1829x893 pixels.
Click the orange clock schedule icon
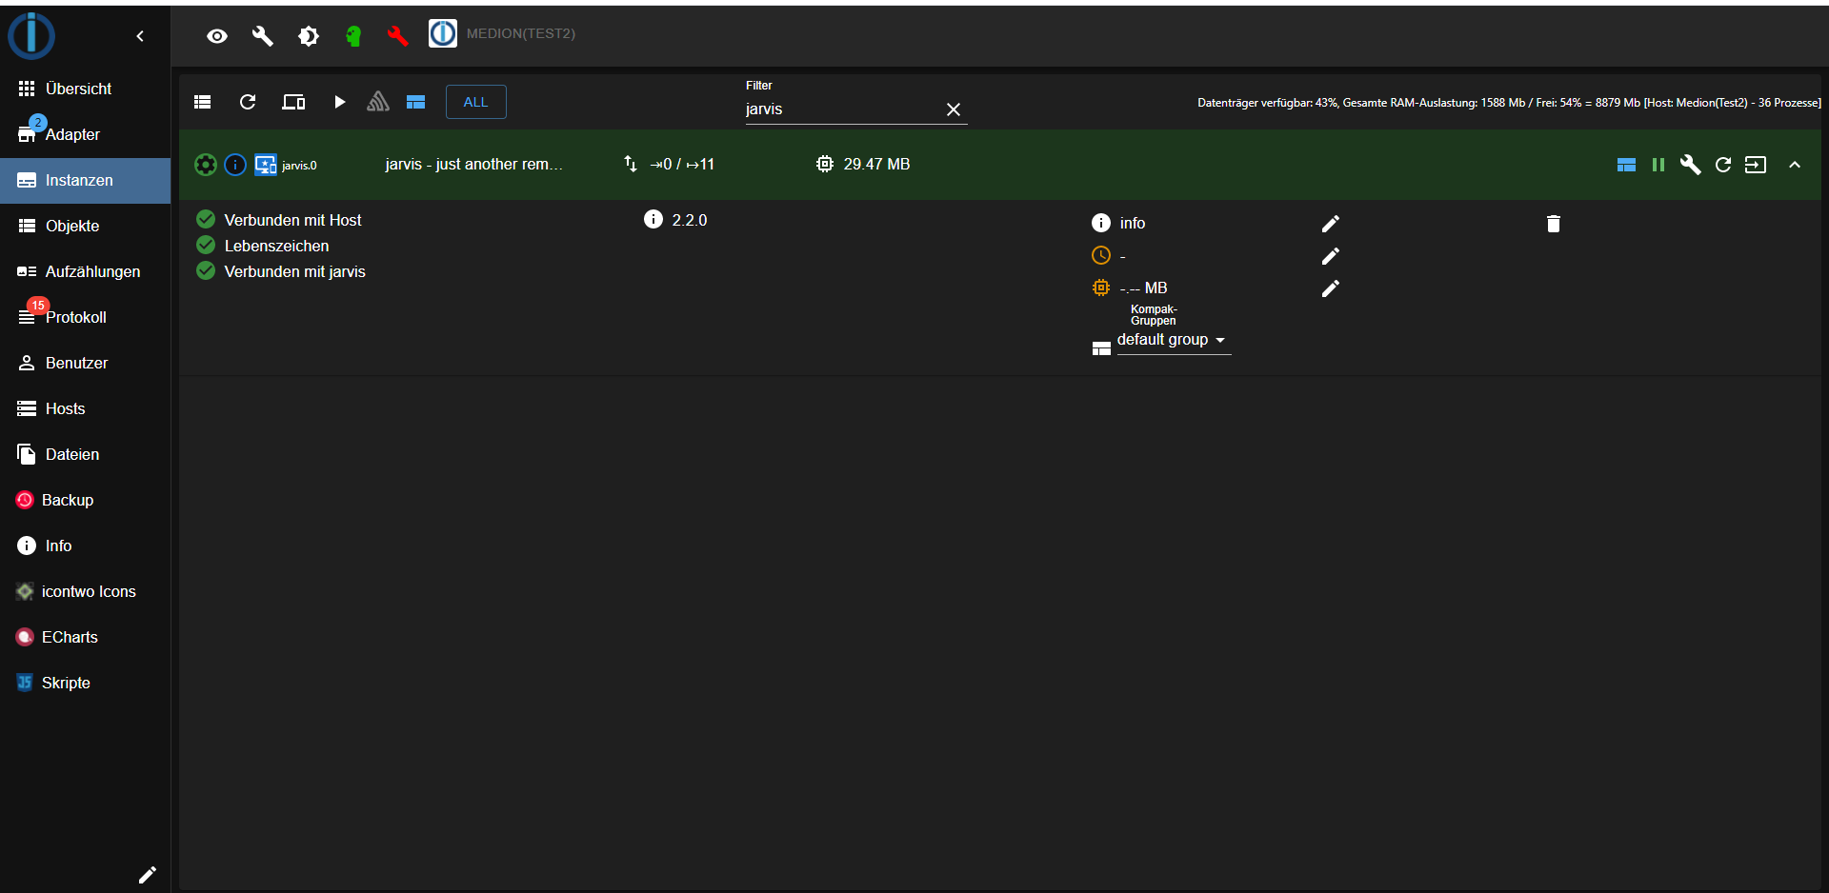point(1101,255)
